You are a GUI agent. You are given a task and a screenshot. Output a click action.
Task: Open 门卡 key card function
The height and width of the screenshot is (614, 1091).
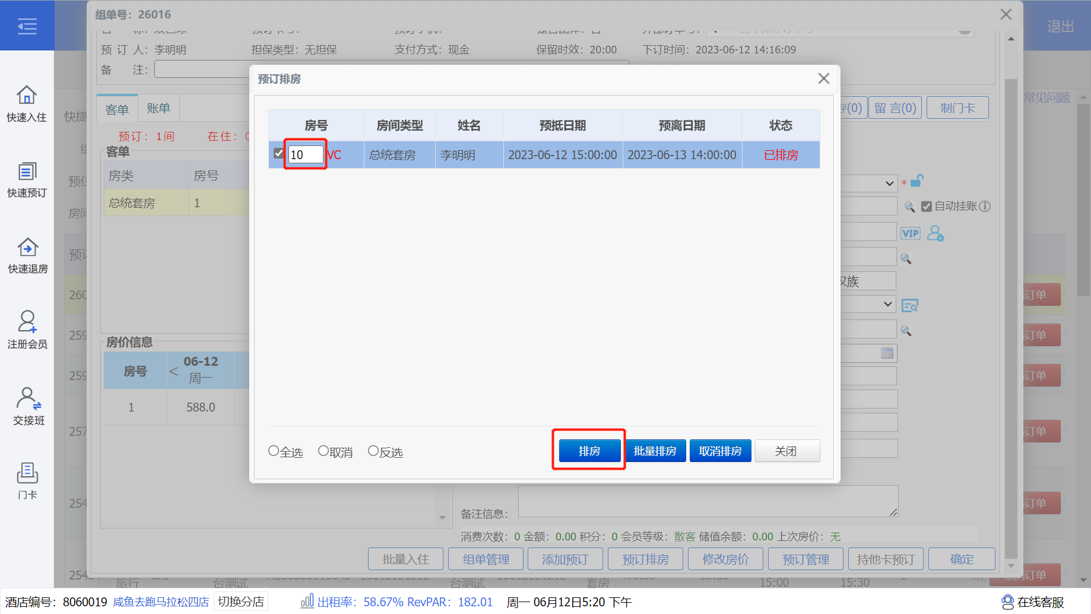click(27, 481)
